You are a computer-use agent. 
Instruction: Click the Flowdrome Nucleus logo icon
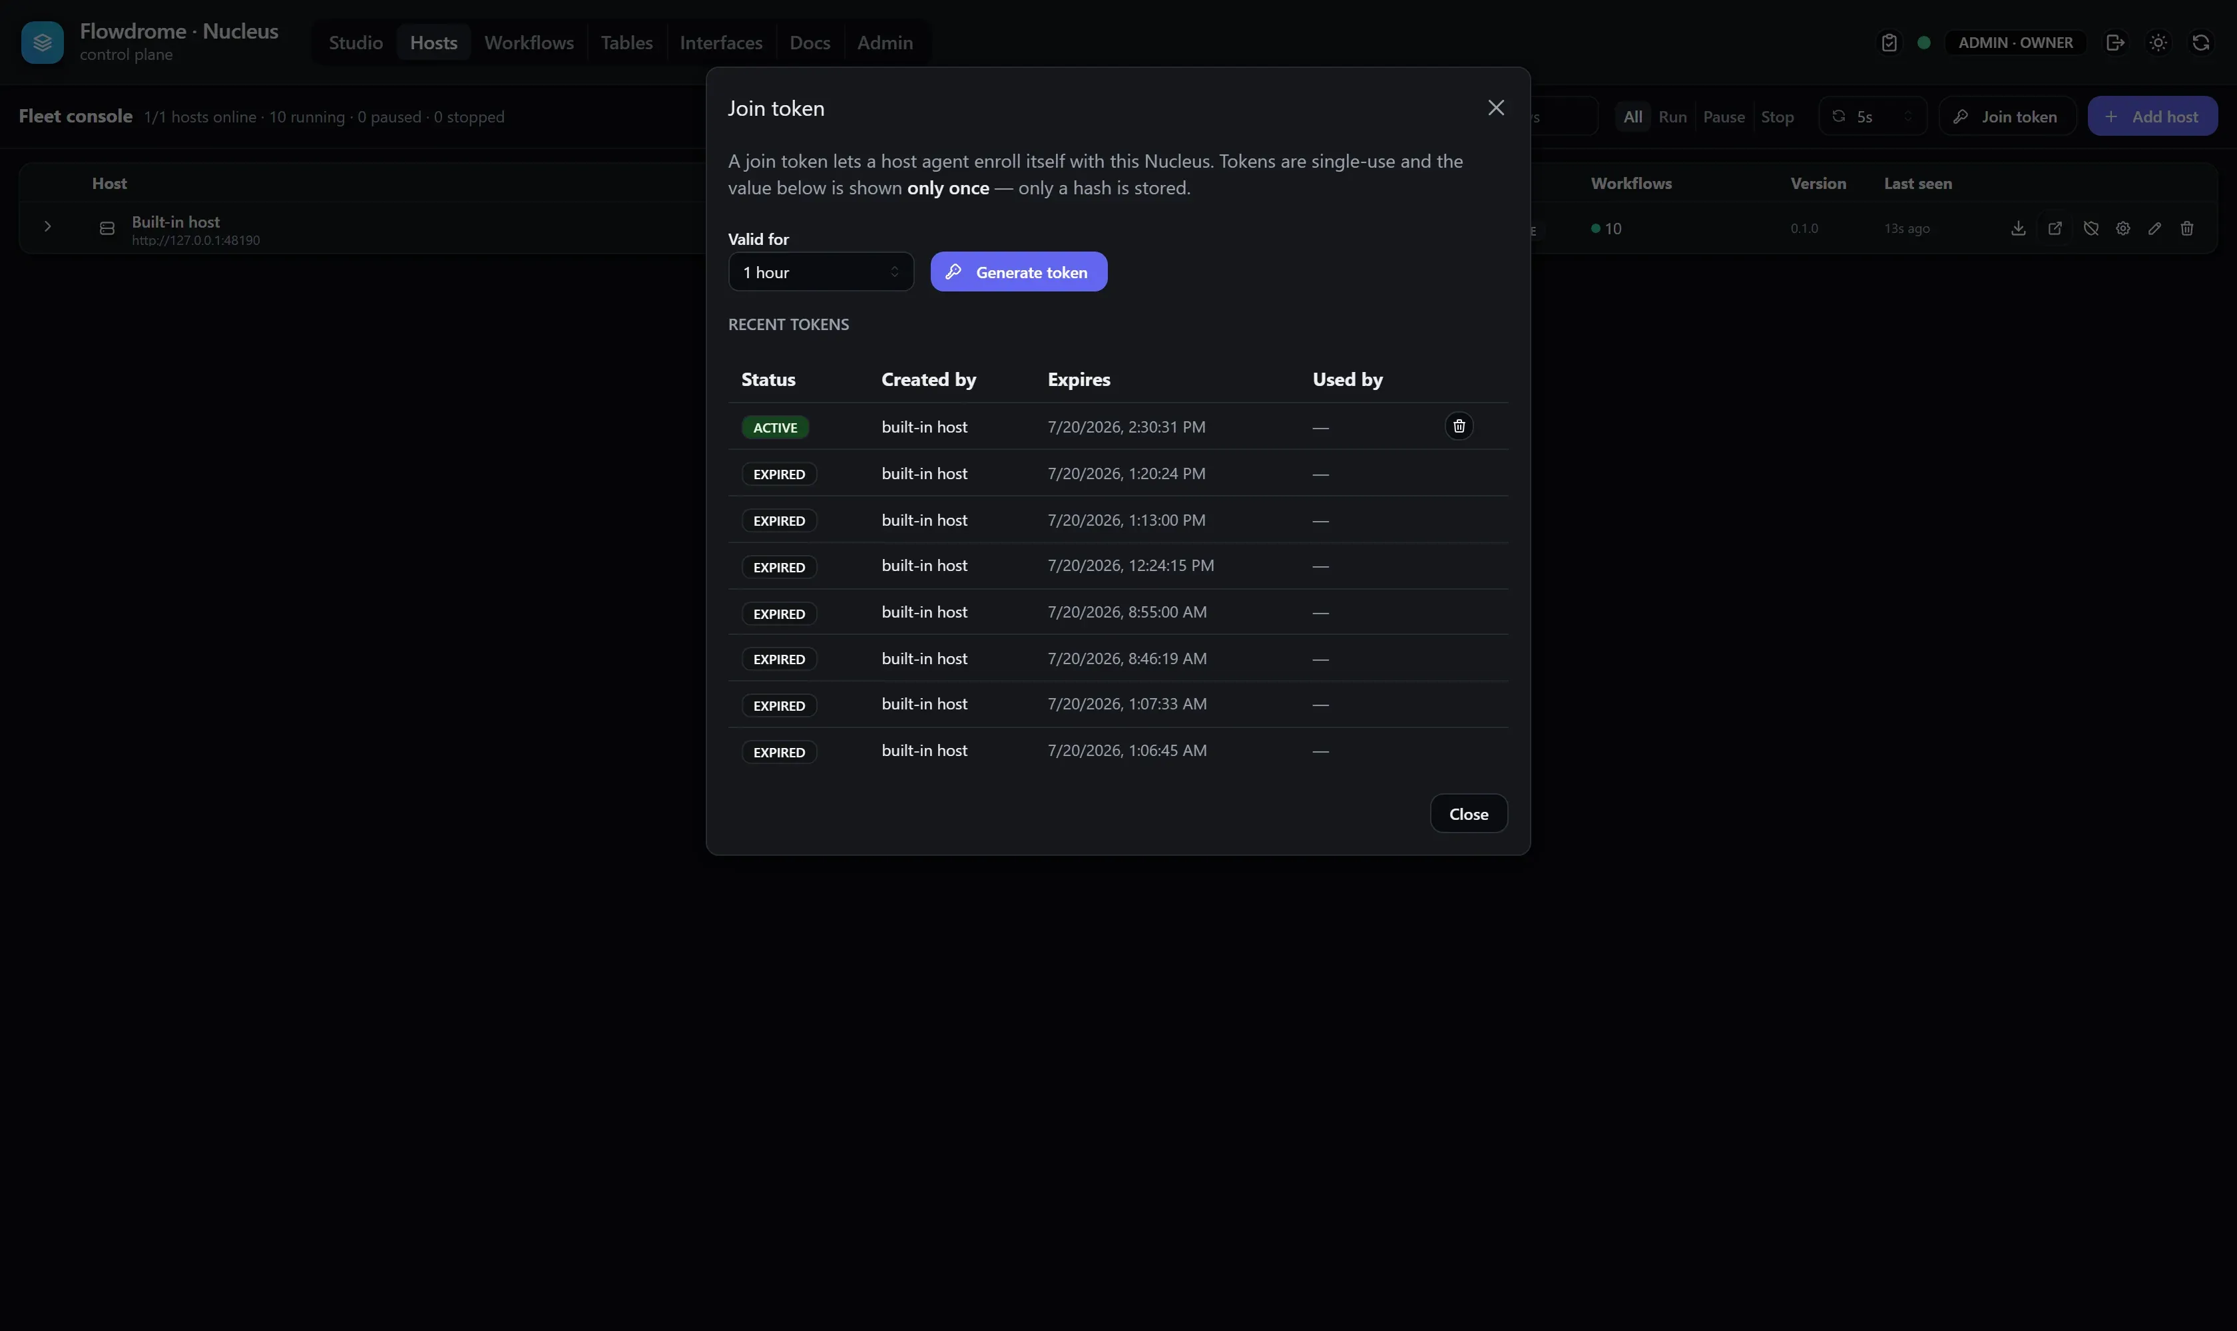pyautogui.click(x=42, y=42)
